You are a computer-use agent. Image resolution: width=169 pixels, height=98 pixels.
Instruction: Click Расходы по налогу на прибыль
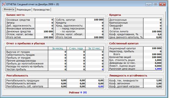pyautogui.click(x=25, y=66)
